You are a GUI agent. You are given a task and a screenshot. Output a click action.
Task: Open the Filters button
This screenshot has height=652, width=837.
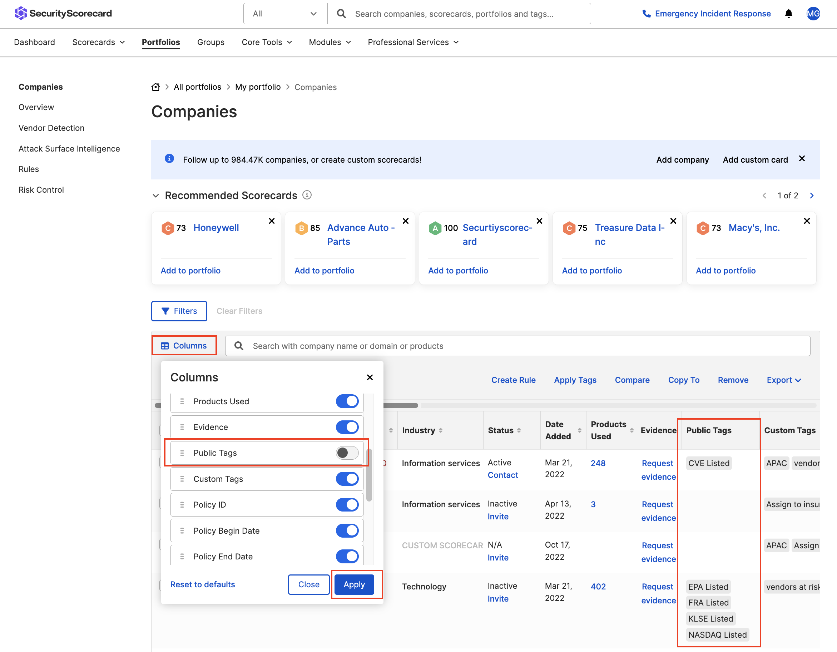coord(179,311)
